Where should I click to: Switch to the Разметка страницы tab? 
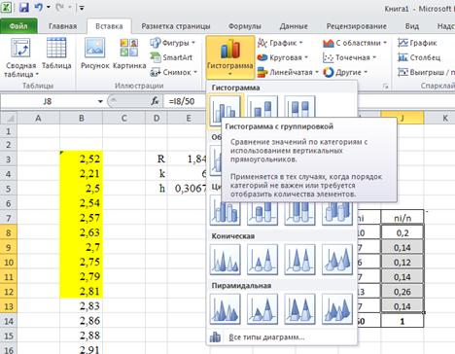coord(176,26)
